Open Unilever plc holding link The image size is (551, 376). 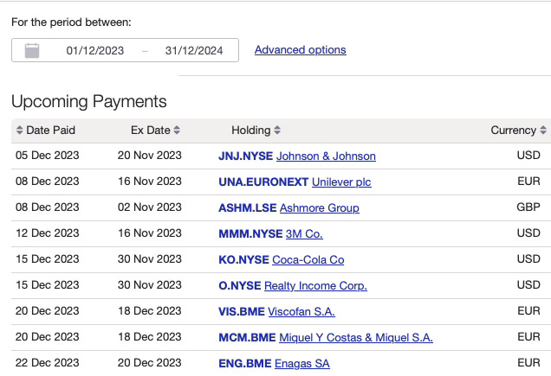tap(341, 182)
